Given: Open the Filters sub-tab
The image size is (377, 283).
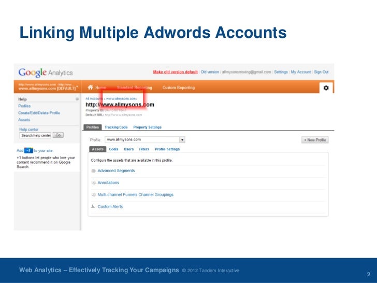Looking at the screenshot, I should point(144,149).
